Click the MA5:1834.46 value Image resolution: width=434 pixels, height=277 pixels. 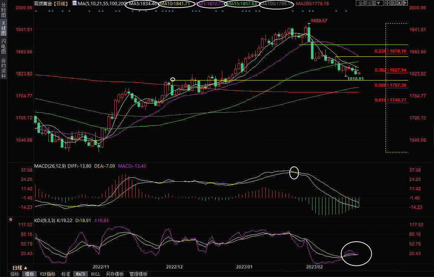143,4
